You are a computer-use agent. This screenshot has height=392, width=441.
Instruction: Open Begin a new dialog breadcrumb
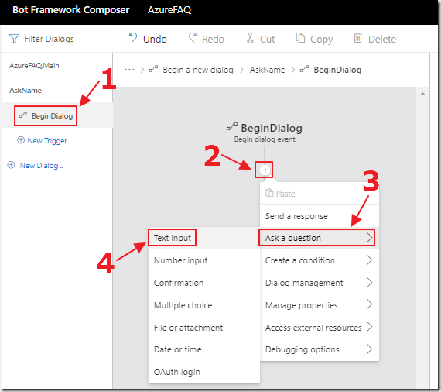pos(198,70)
